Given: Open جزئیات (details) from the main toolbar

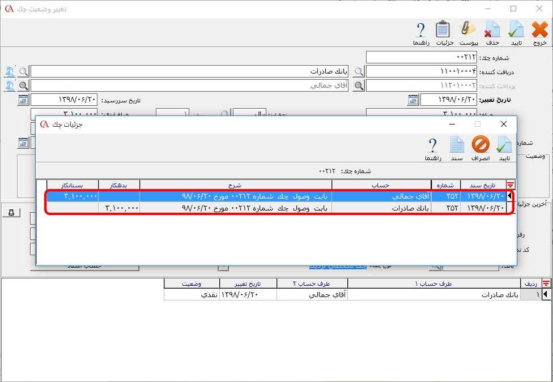Looking at the screenshot, I should [x=444, y=33].
